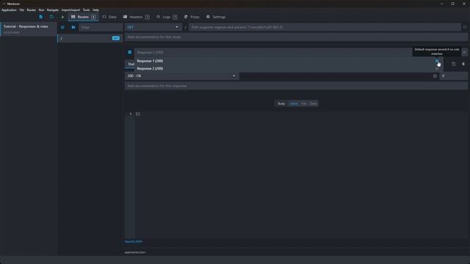Select the File body type
This screenshot has height=264, width=470.
tap(303, 103)
